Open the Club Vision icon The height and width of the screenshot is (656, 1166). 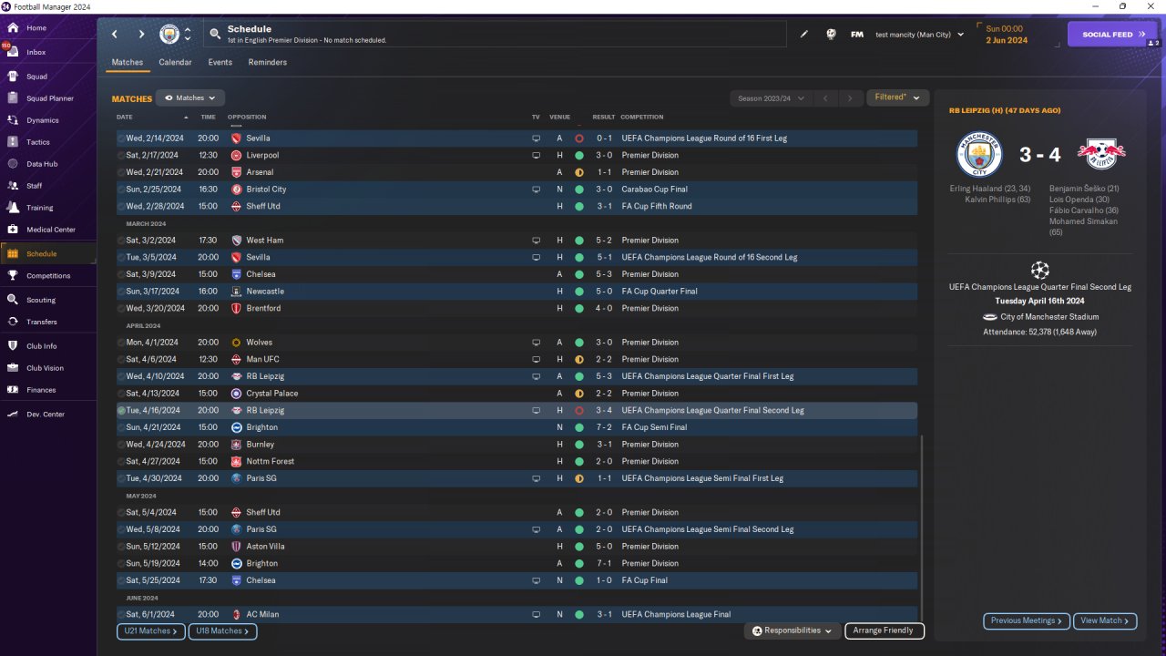pyautogui.click(x=13, y=368)
